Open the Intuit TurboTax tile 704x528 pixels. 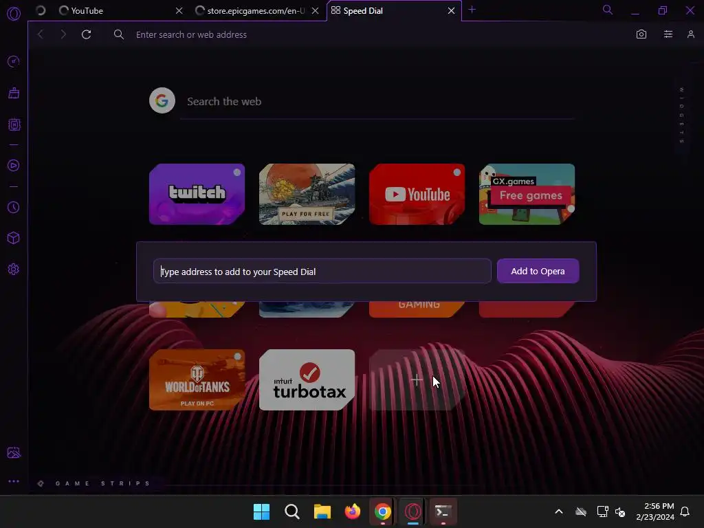[x=307, y=379]
